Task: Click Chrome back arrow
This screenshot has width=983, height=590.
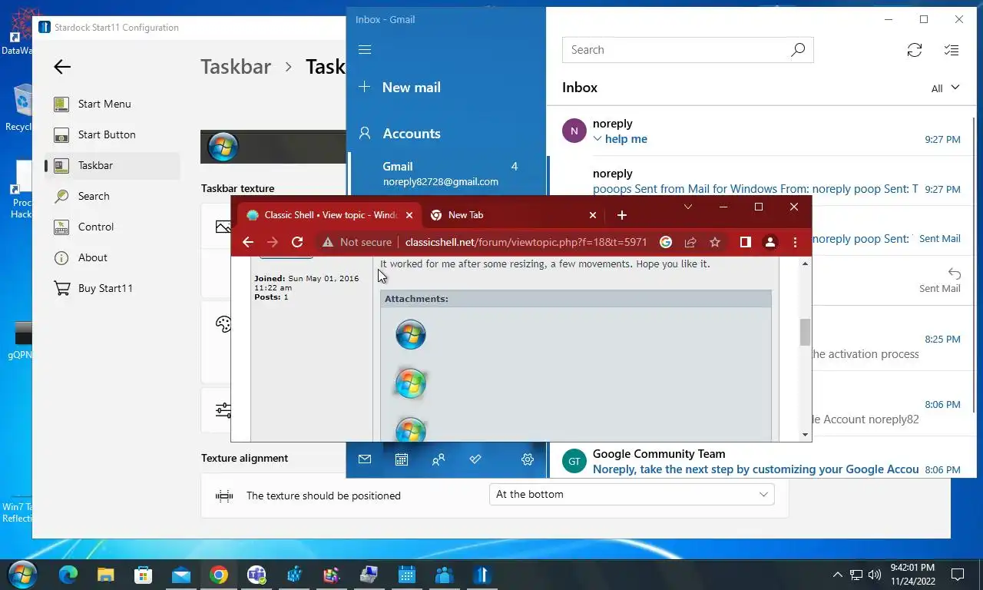Action: click(247, 242)
